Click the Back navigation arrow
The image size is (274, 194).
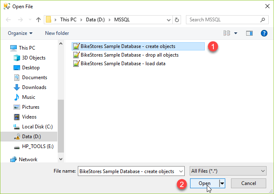[9, 20]
